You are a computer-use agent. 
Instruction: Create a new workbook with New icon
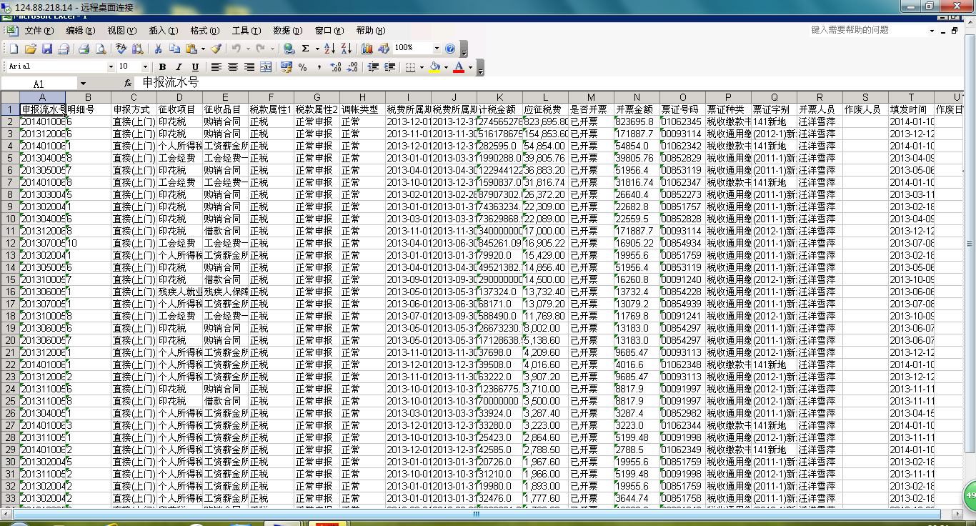point(13,49)
